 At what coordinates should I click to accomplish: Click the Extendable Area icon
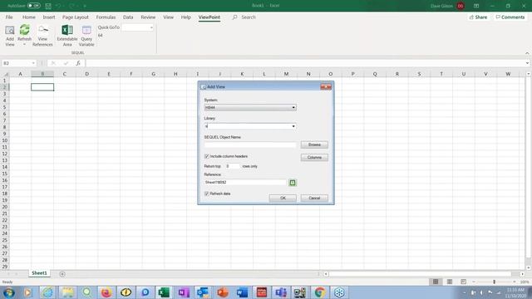[x=67, y=35]
